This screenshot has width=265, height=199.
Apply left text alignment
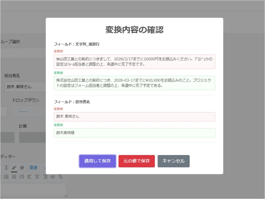pyautogui.click(x=29, y=177)
